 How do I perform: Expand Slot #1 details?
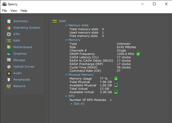[72, 104]
